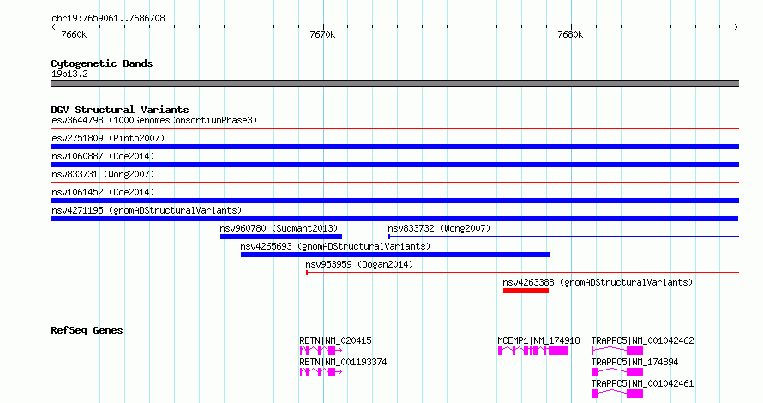
Task: Click the 7680k ruler mark
Action: coord(570,34)
